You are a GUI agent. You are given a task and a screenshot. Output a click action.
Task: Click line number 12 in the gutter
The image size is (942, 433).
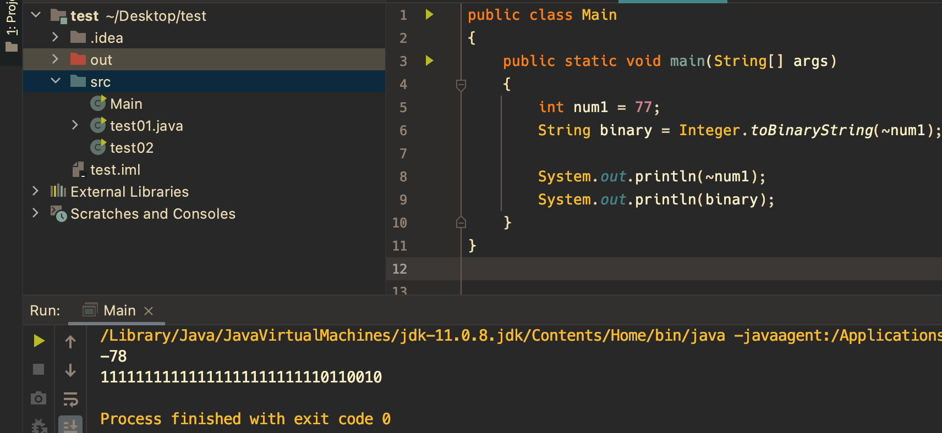click(x=399, y=269)
